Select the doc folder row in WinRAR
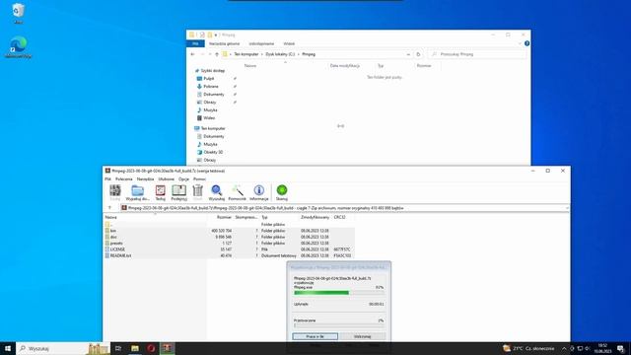631x355 pixels. point(230,237)
